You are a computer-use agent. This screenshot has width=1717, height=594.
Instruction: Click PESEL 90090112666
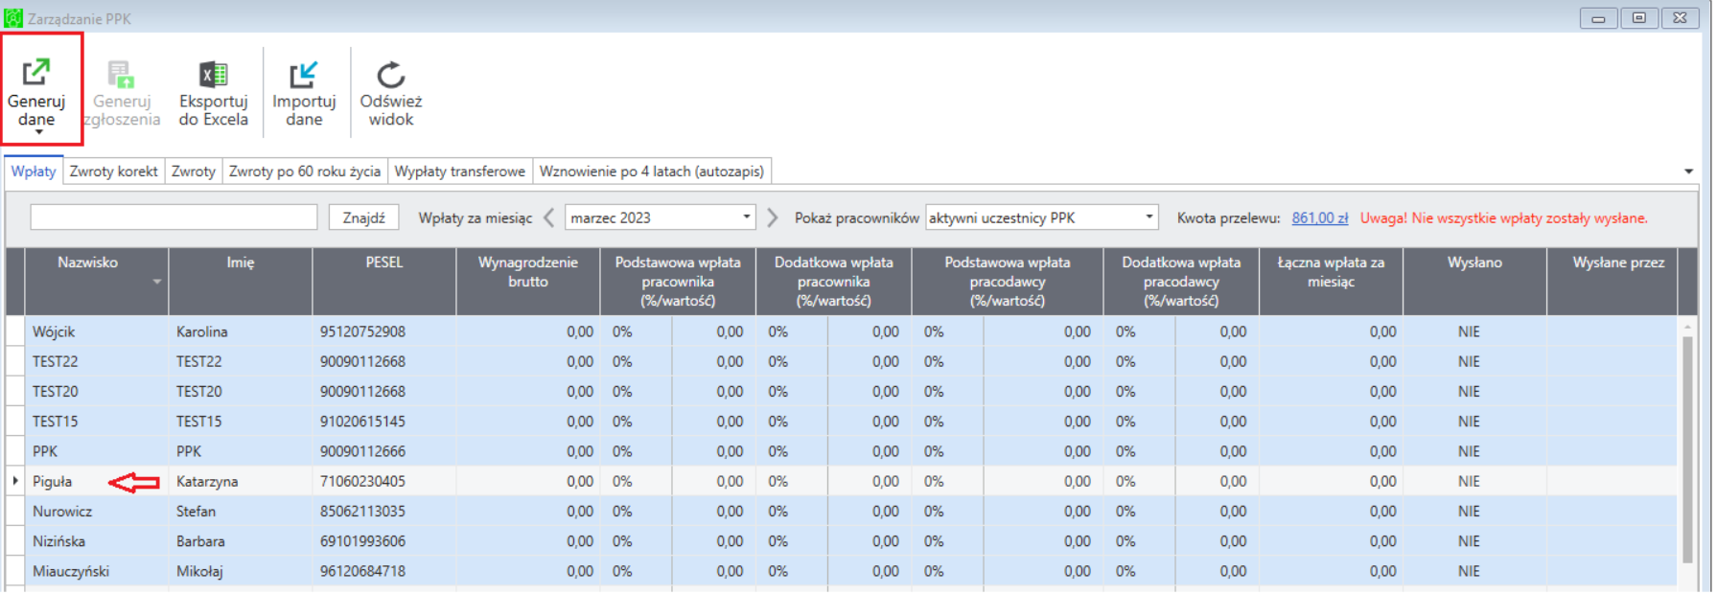(x=362, y=450)
